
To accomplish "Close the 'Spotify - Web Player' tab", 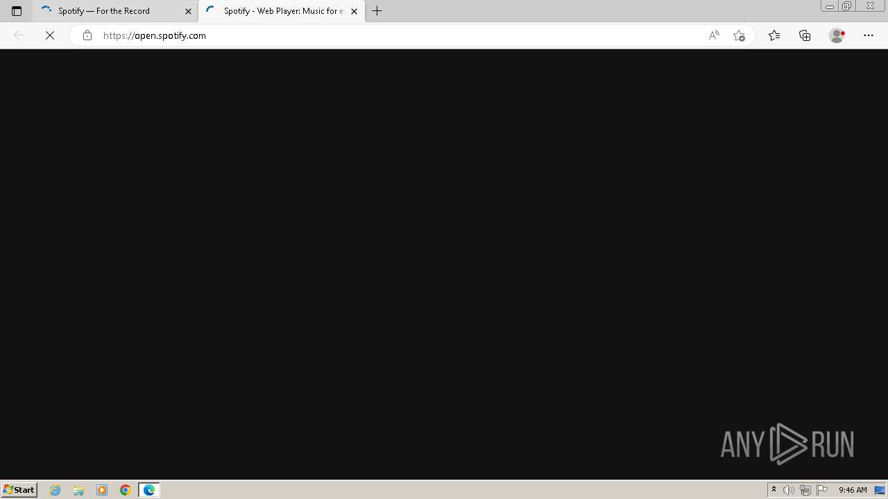I will tap(355, 11).
